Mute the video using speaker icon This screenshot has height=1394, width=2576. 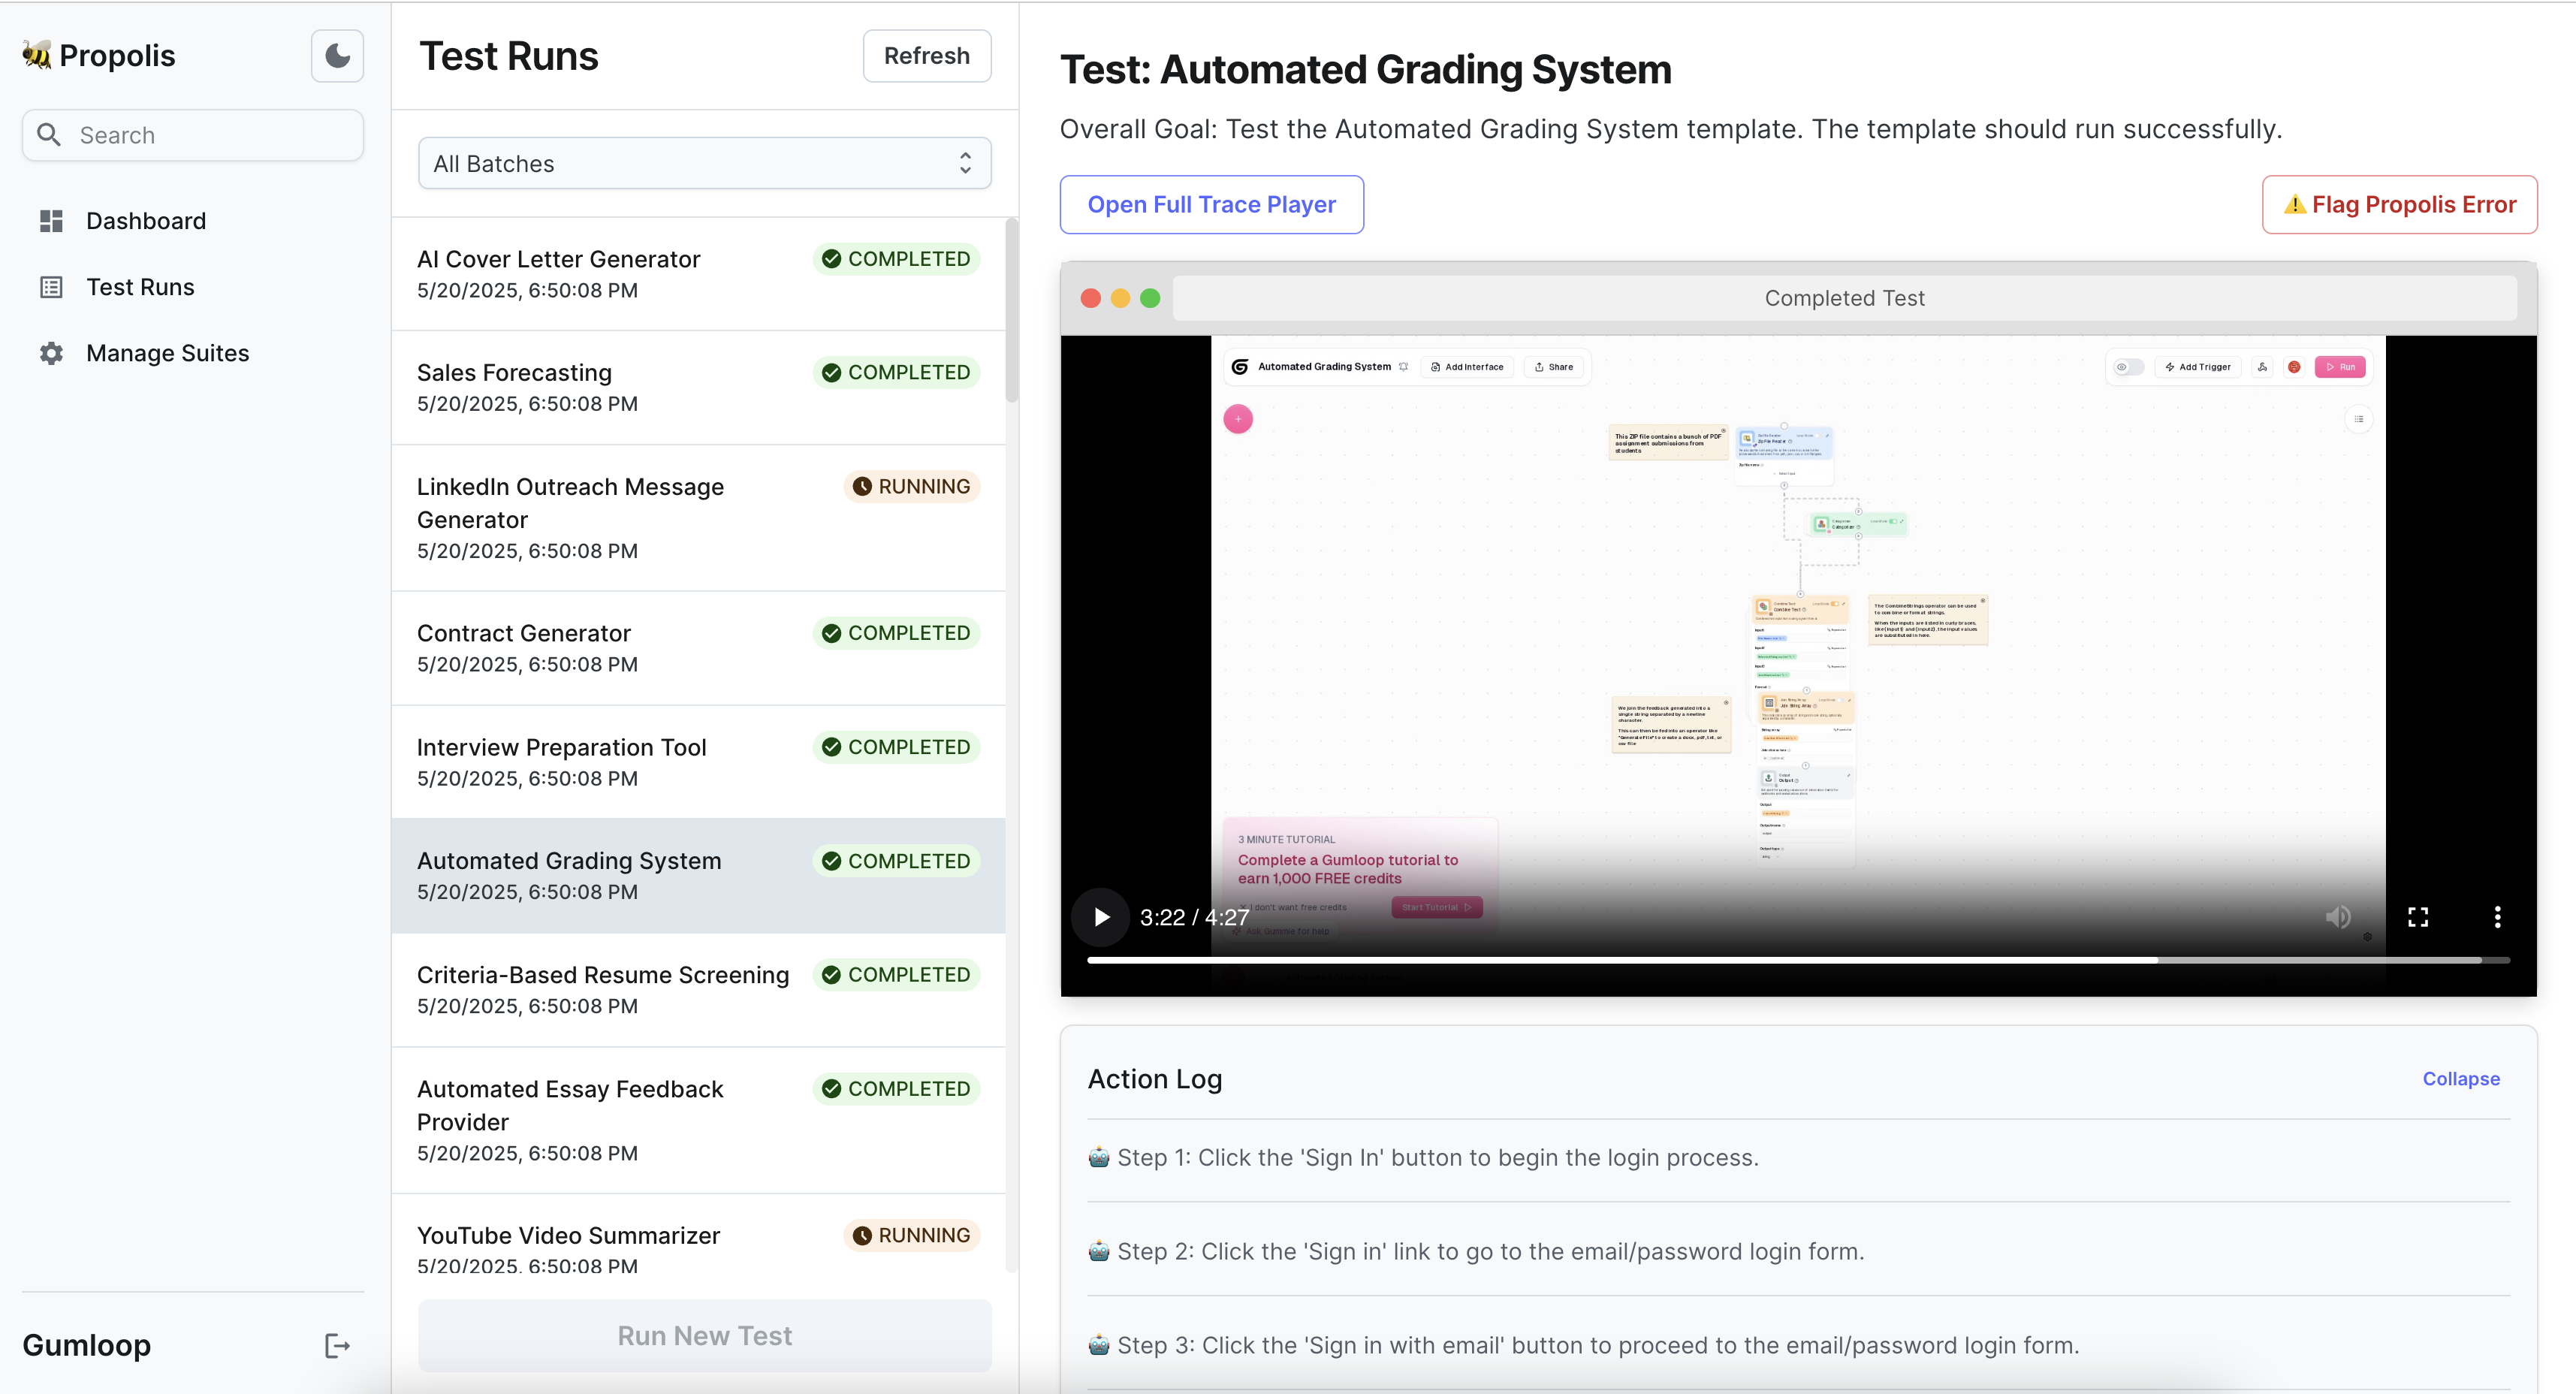(x=2337, y=917)
